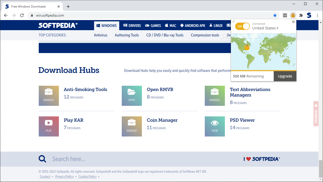
Task: Reload the page
Action: (22, 15)
